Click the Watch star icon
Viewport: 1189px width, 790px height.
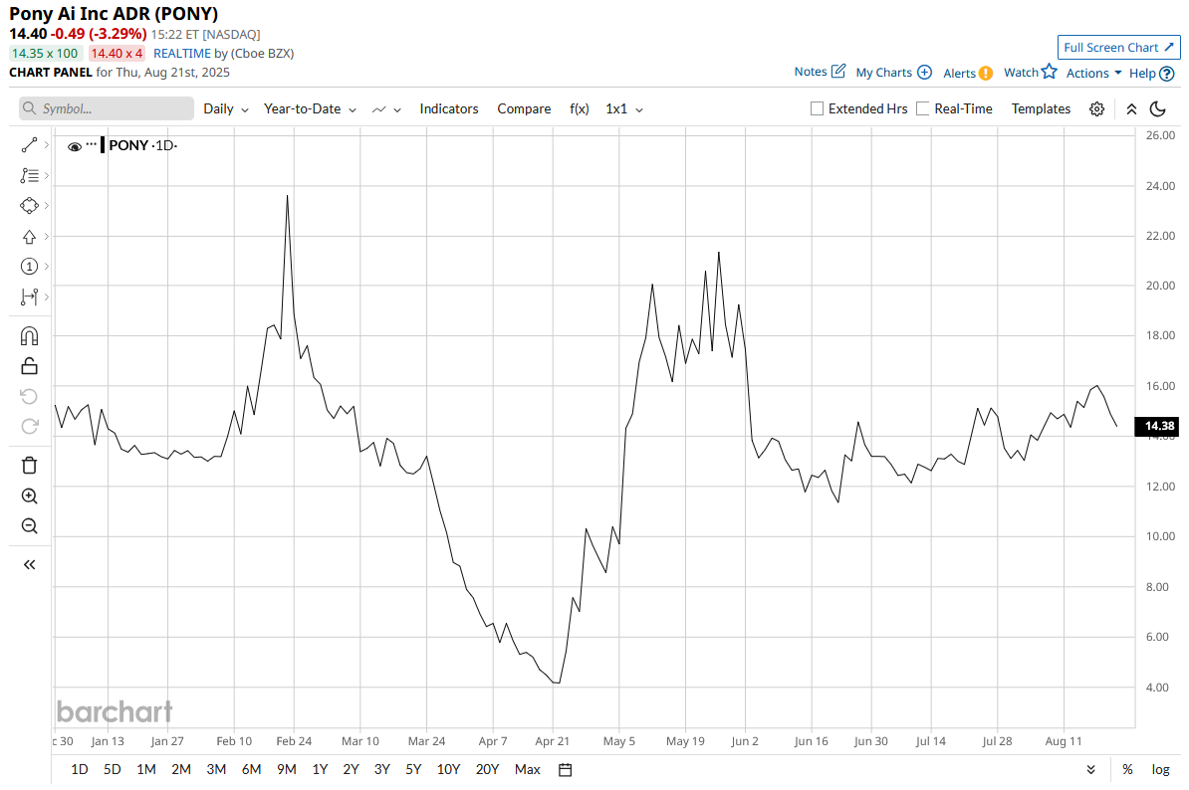1049,72
